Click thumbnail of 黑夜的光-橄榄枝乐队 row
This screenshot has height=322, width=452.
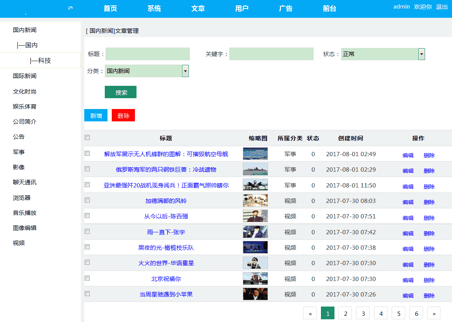tap(255, 247)
